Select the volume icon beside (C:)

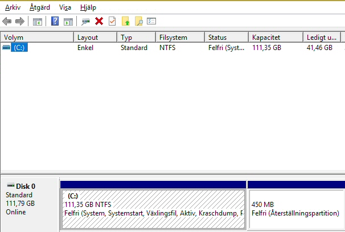coord(6,47)
